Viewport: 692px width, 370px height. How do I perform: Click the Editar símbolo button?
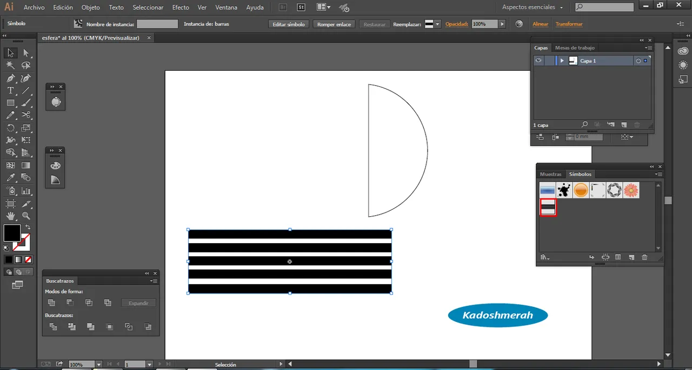click(289, 24)
